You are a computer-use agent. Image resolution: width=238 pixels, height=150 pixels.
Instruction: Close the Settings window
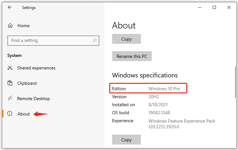pos(229,7)
